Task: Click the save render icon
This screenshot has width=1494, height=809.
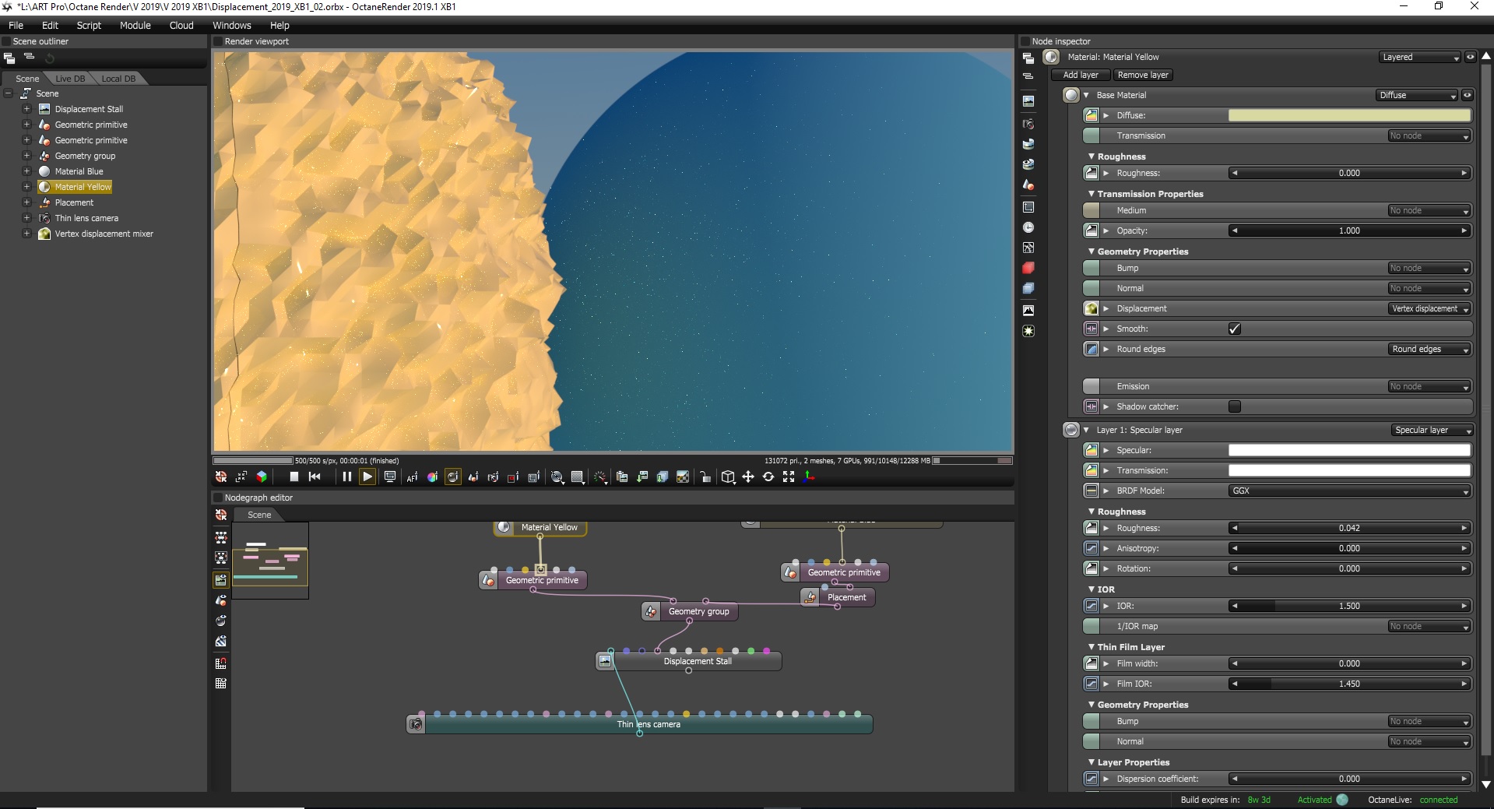Action: 642,477
